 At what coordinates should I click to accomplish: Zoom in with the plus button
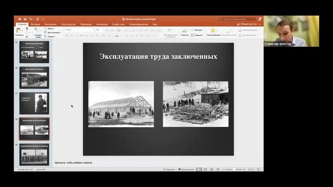pyautogui.click(x=244, y=169)
